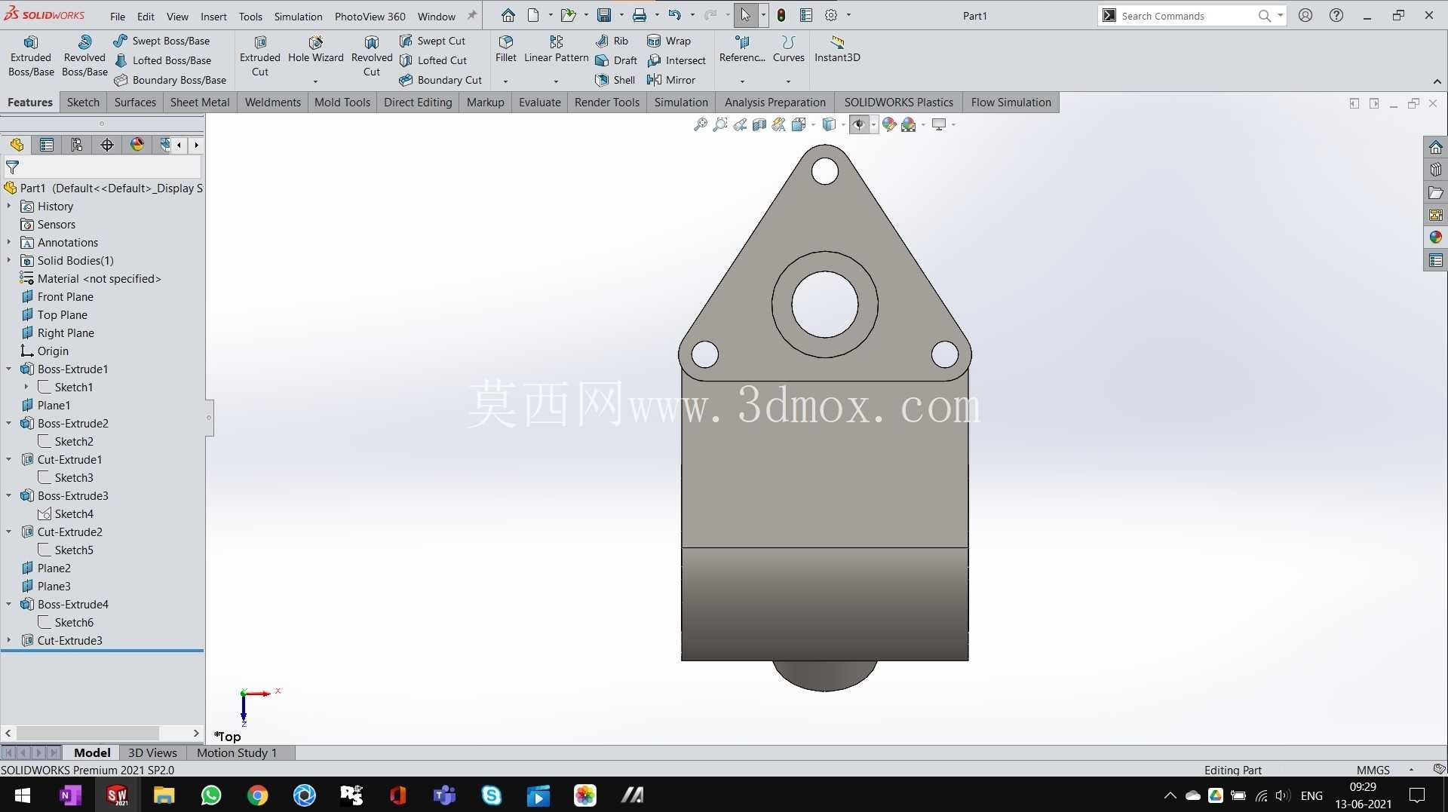Image resolution: width=1448 pixels, height=812 pixels.
Task: Click the Mirror tool
Action: pos(671,80)
